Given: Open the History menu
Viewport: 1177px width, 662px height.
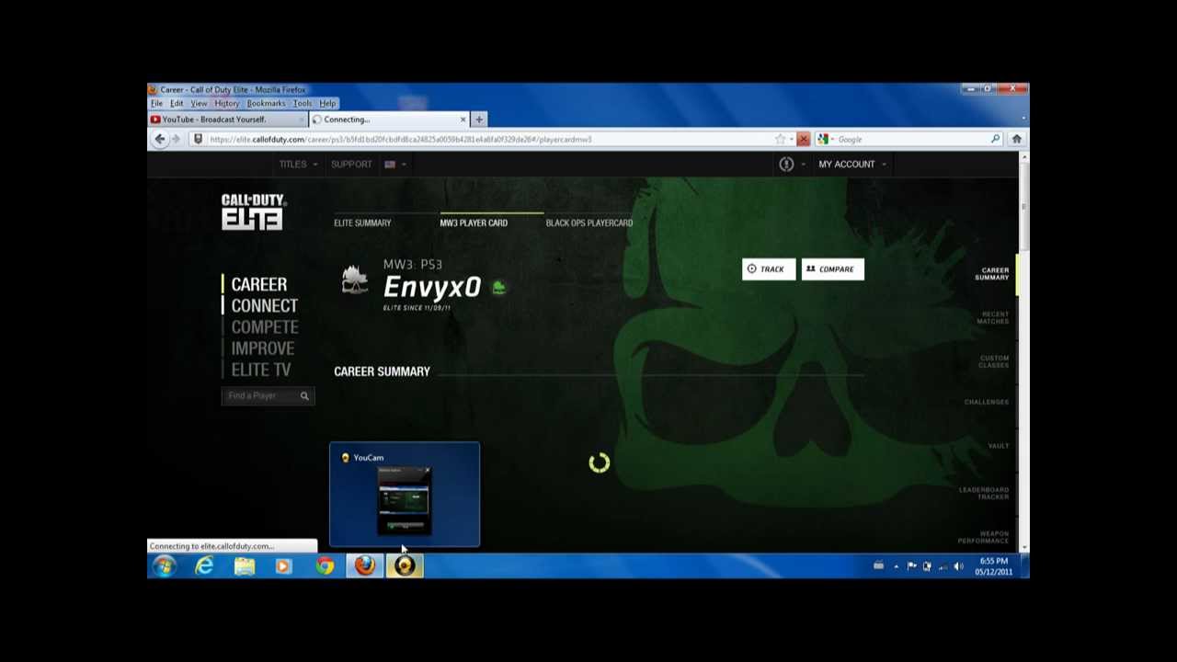Looking at the screenshot, I should coord(226,103).
